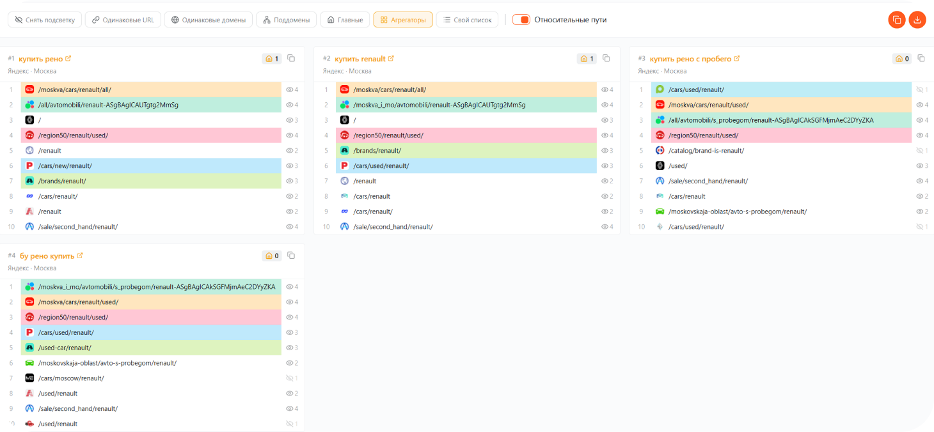This screenshot has height=432, width=934.
Task: Click Яндекс · Москва label under купить renault
Action: (x=347, y=71)
